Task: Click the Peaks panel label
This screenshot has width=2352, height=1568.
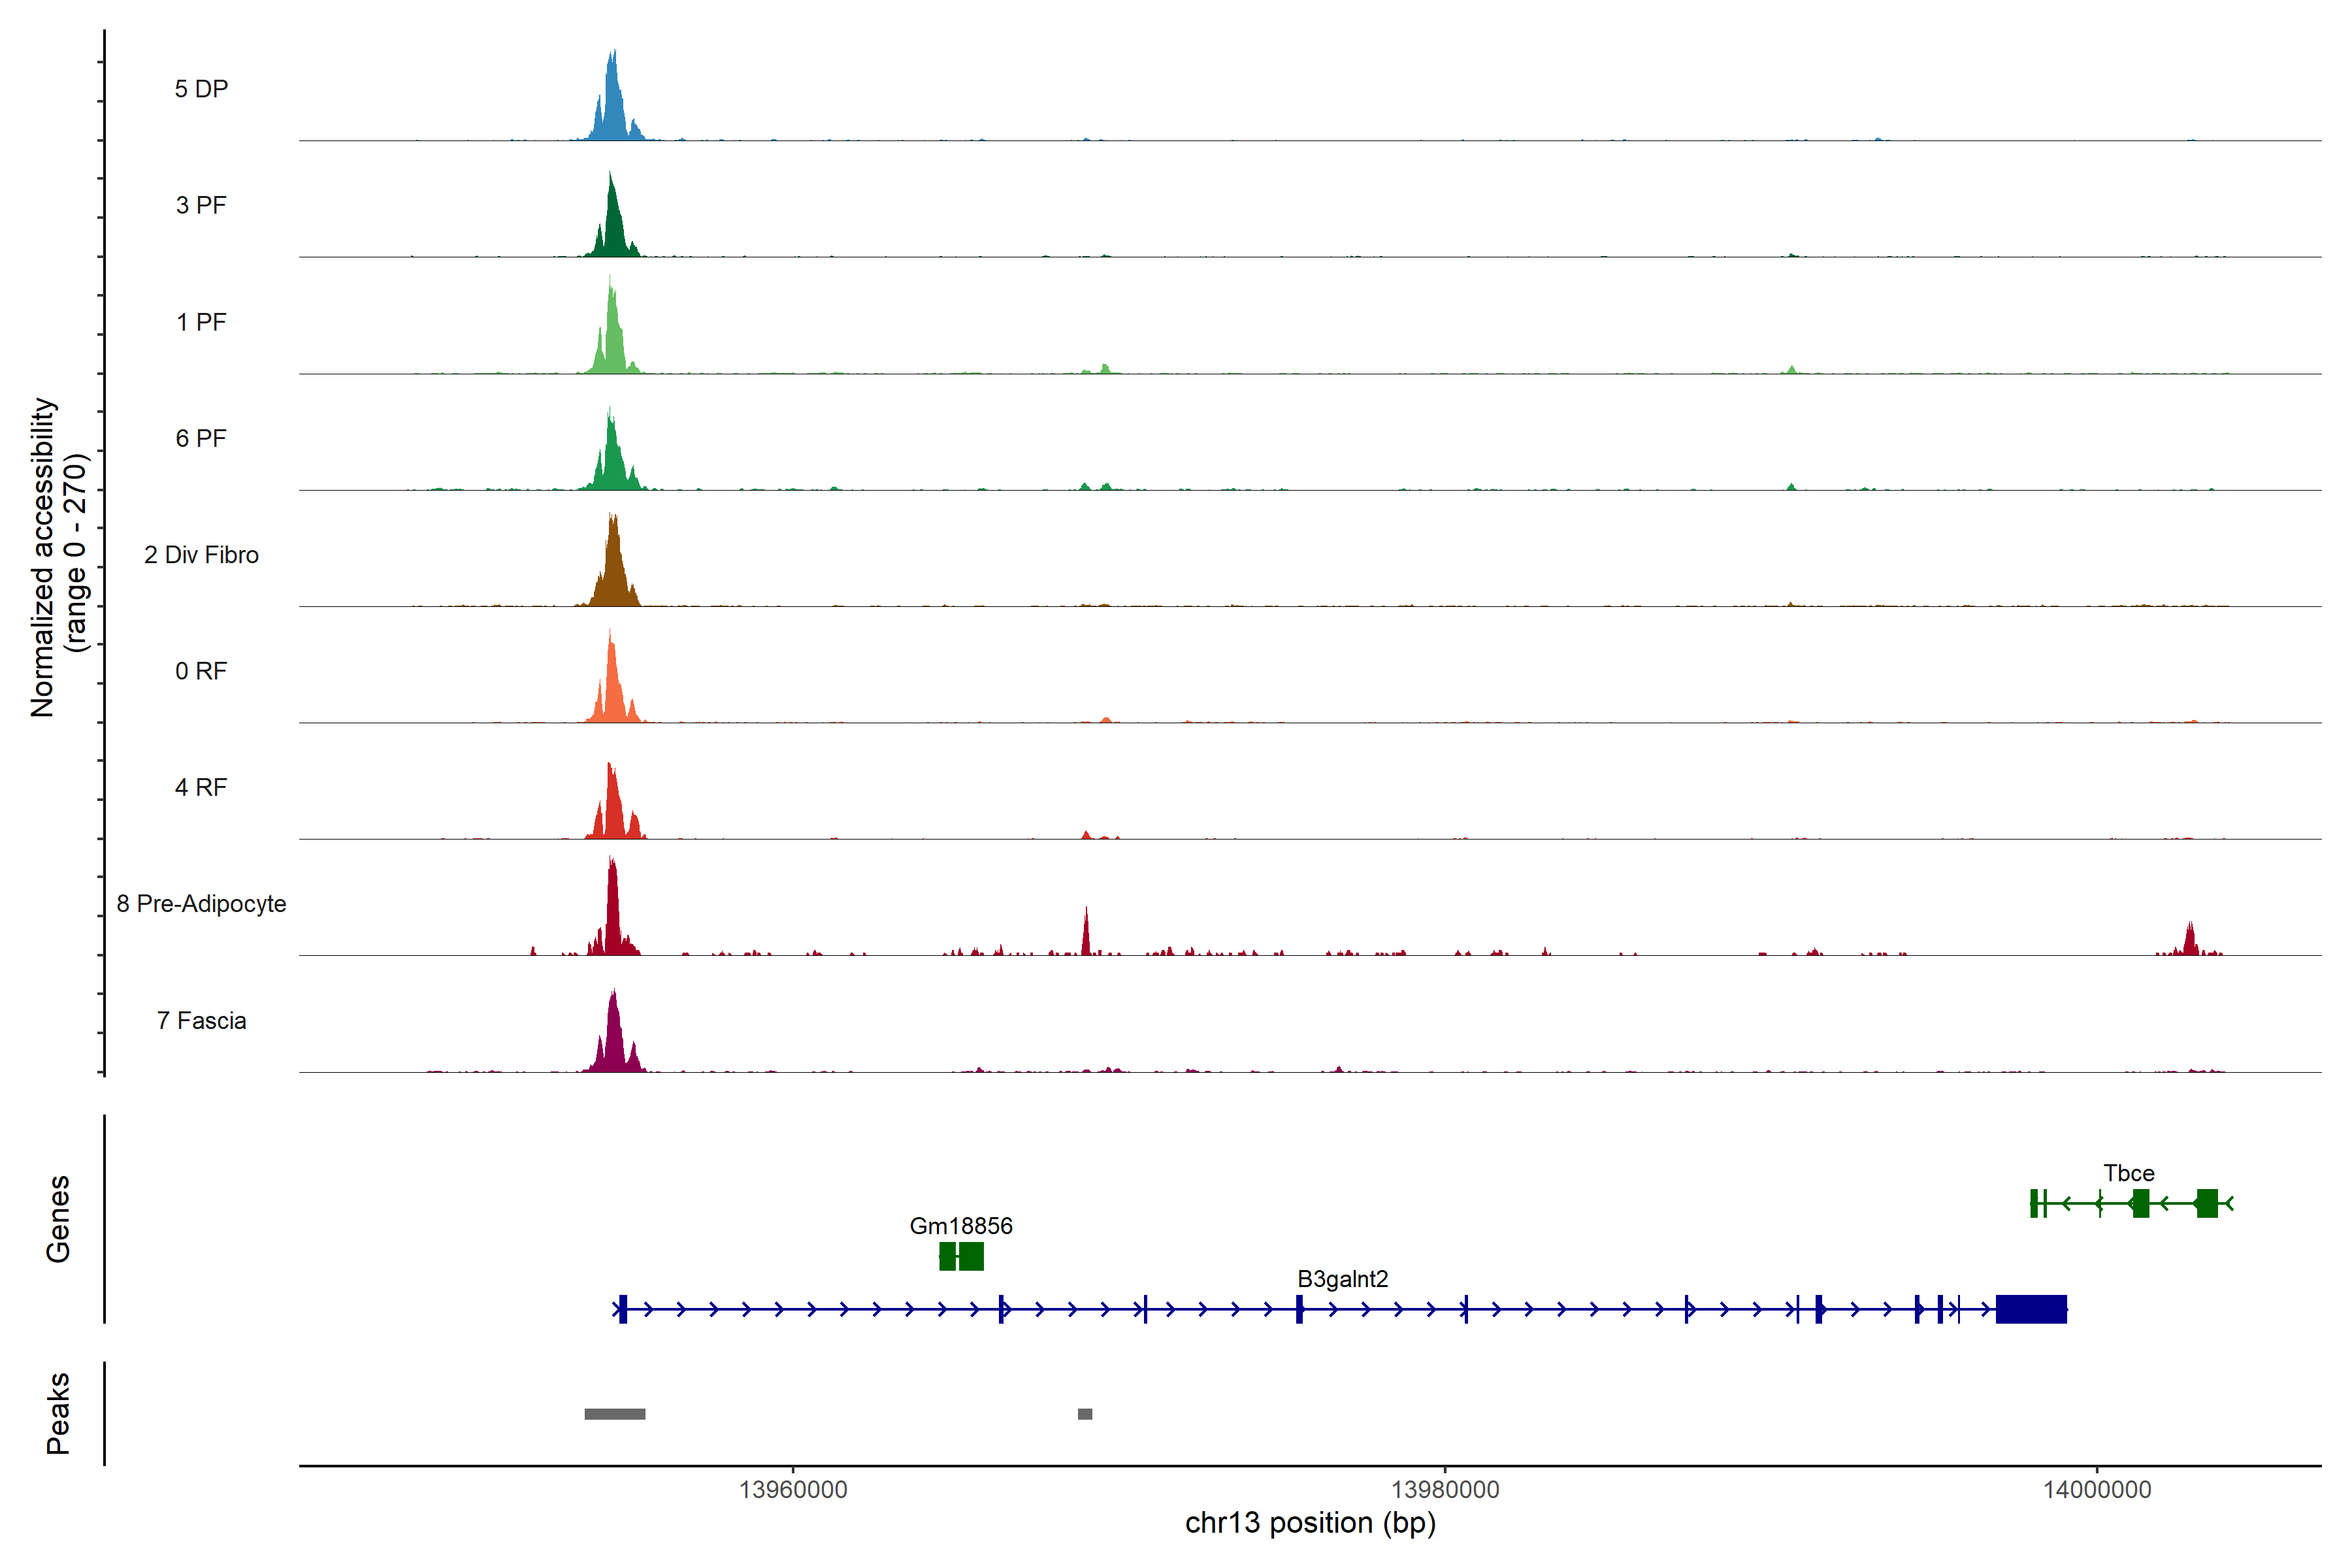Action: (58, 1413)
